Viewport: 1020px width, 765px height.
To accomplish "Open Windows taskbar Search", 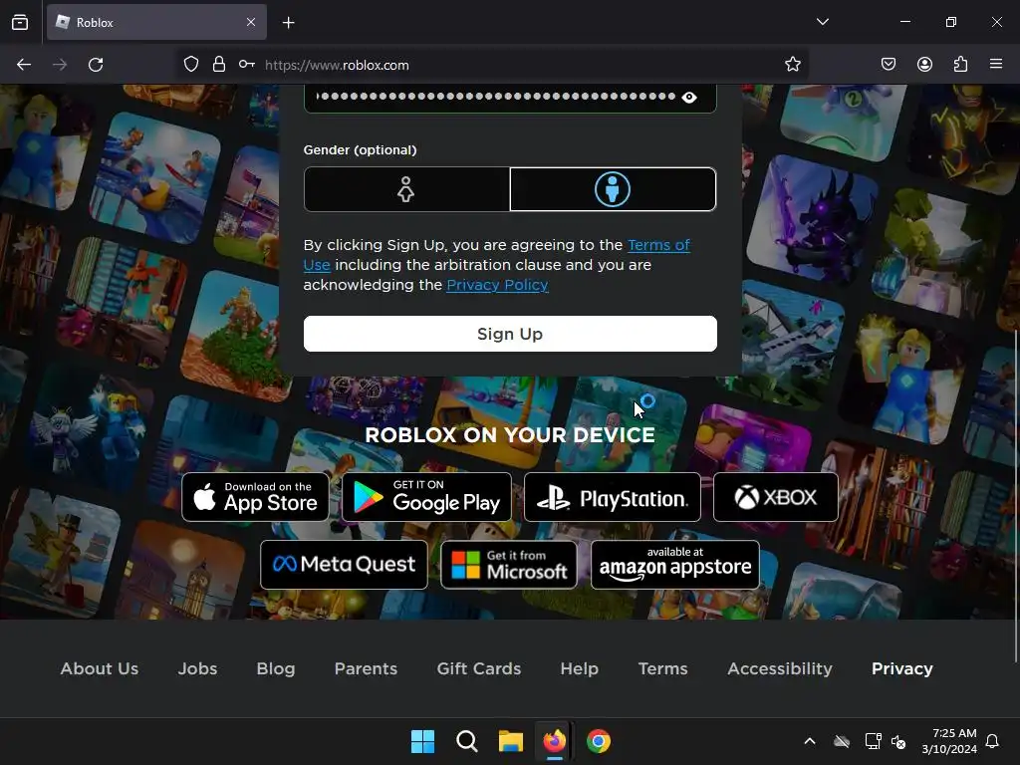I will coord(467,741).
